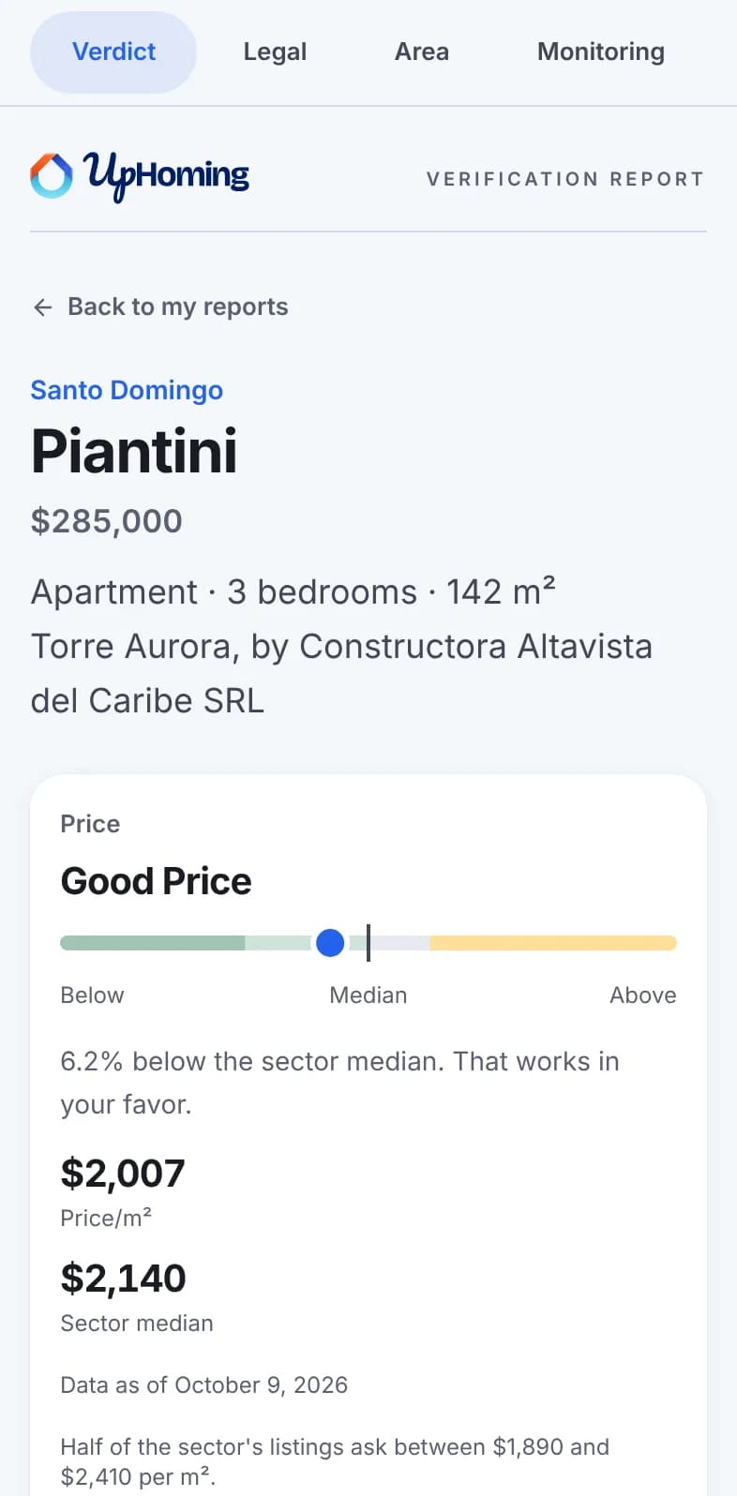737x1496 pixels.
Task: Select the Monitoring tab
Action: click(x=601, y=52)
